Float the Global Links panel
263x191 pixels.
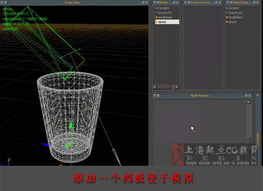(254, 3)
